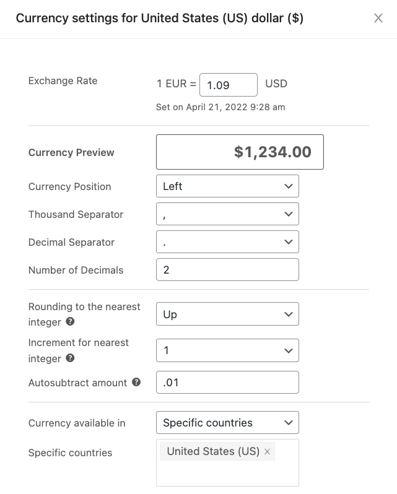The height and width of the screenshot is (494, 397).
Task: Open the Decimal Separator dropdown
Action: [227, 242]
